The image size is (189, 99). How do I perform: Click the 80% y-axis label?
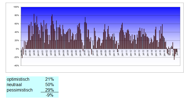click(17, 15)
